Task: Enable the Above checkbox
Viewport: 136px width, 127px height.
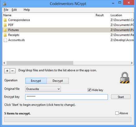Action: pos(117,113)
